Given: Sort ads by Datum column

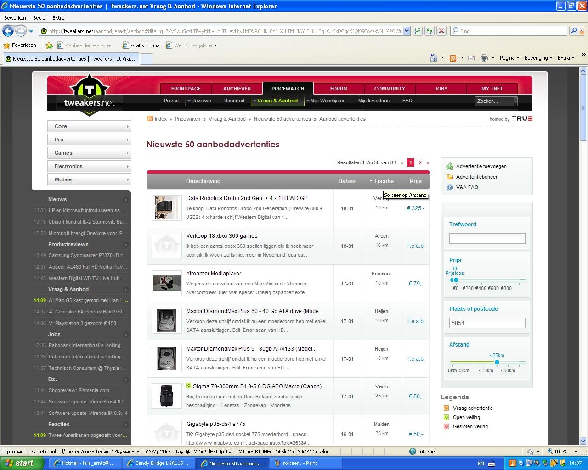Looking at the screenshot, I should (x=347, y=181).
